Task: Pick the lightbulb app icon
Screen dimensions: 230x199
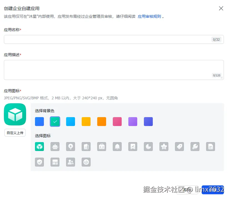Action: click(71, 146)
